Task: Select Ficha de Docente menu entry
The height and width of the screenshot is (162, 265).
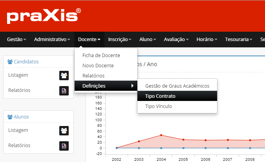Action: [101, 56]
